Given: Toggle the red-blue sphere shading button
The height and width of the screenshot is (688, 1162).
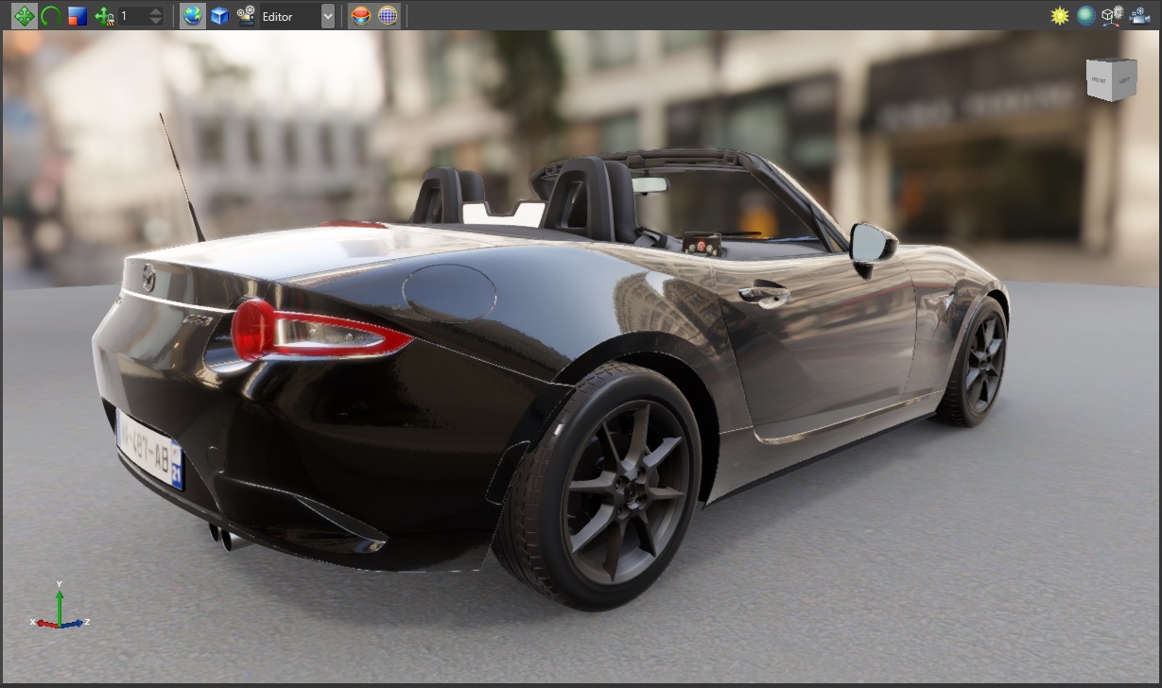Looking at the screenshot, I should point(360,16).
